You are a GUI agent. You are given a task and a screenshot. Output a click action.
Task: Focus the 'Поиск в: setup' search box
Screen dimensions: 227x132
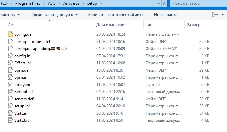tap(198, 3)
